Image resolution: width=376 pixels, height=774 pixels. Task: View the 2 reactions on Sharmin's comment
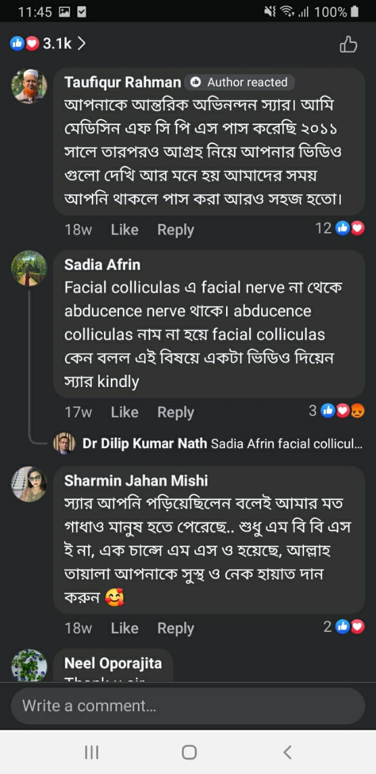(344, 626)
